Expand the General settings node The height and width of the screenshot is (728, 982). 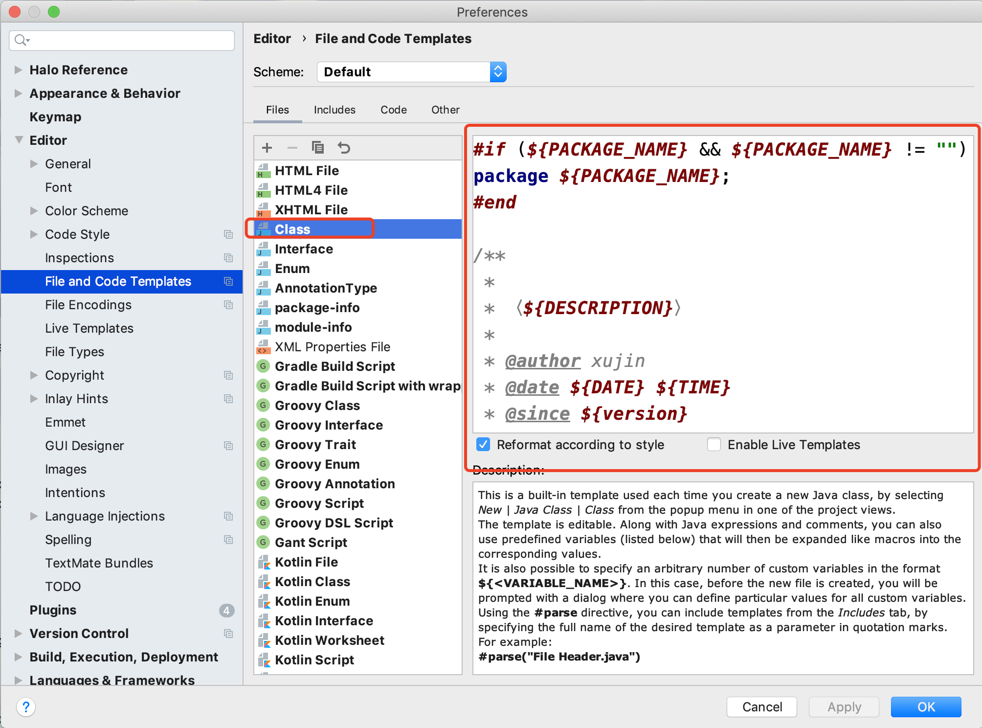tap(34, 164)
